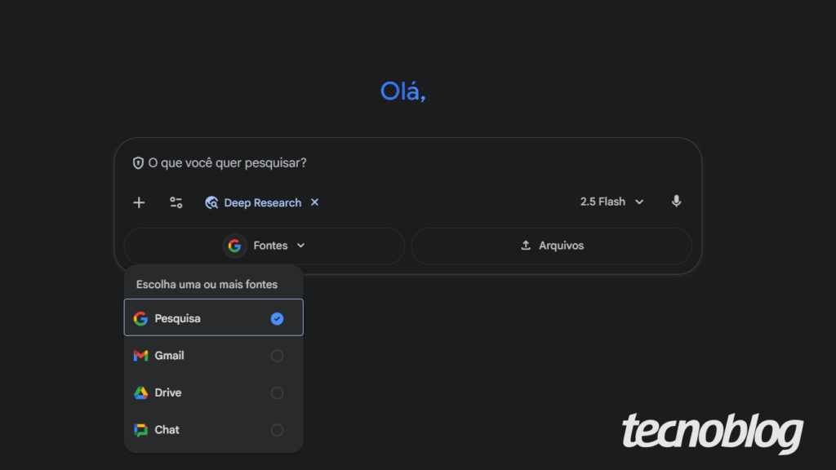Remove the Deep Research chip with X
Screen dimensions: 836x470
point(315,202)
